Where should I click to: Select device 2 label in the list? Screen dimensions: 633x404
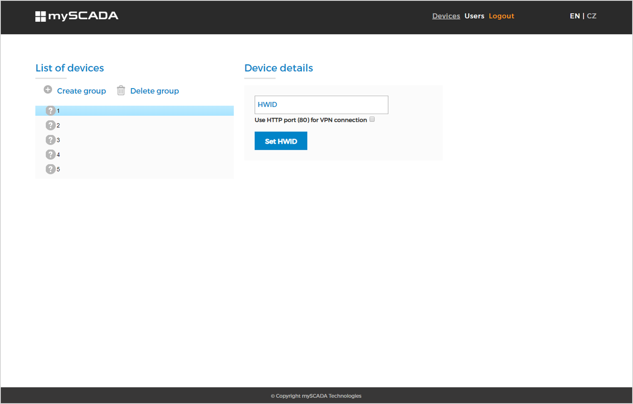tap(58, 126)
